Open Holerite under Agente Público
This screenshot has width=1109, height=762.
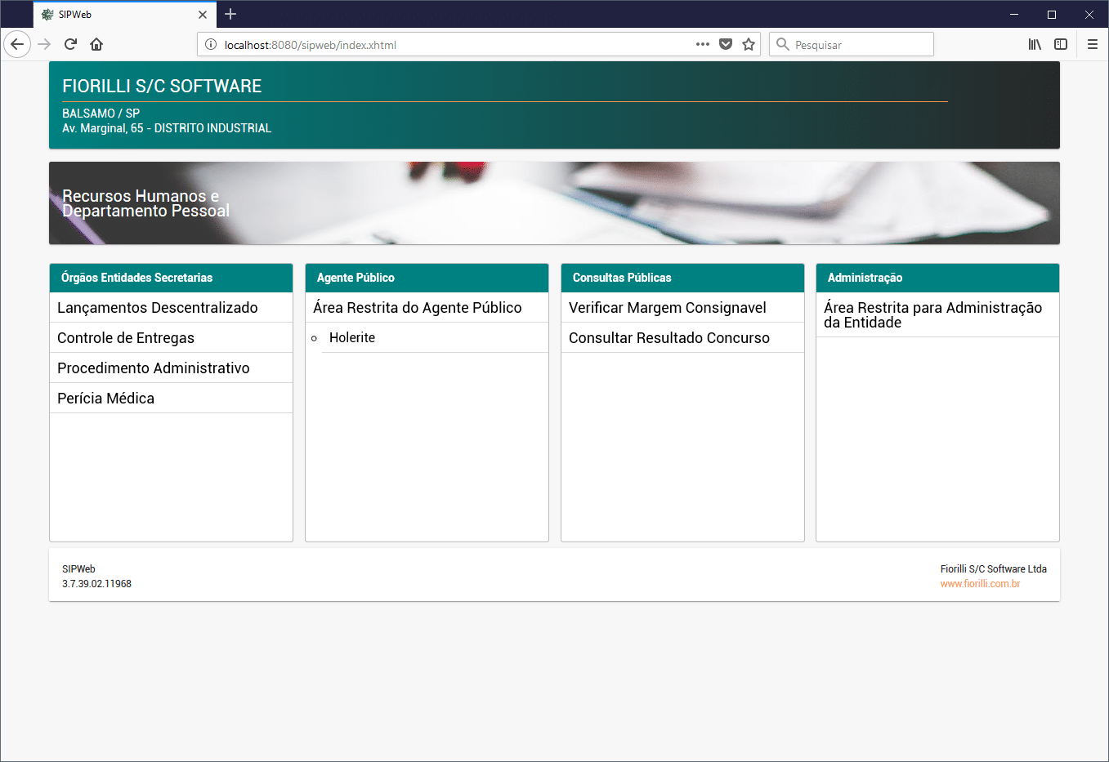tap(352, 338)
